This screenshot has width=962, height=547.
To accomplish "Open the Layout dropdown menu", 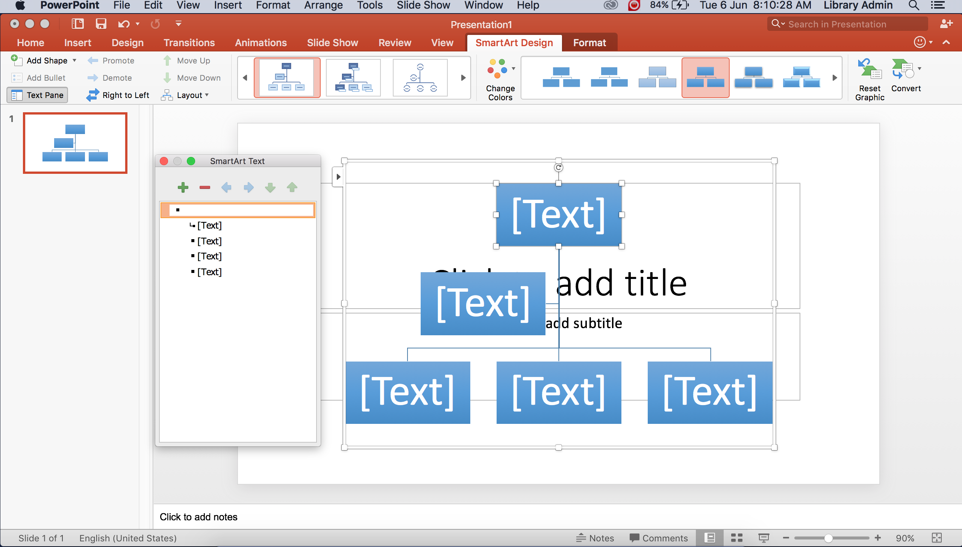I will pyautogui.click(x=185, y=95).
